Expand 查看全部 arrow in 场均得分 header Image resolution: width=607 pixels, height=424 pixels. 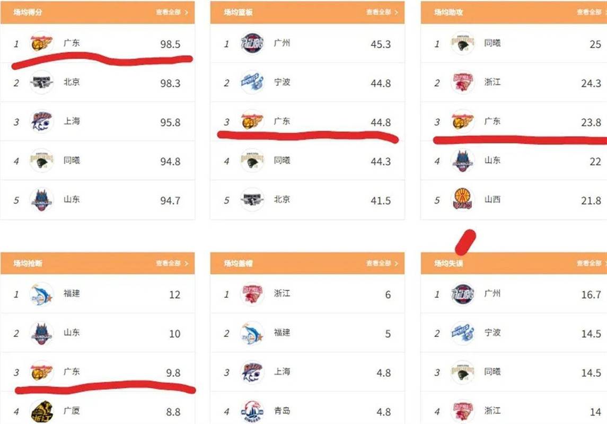[x=186, y=12]
